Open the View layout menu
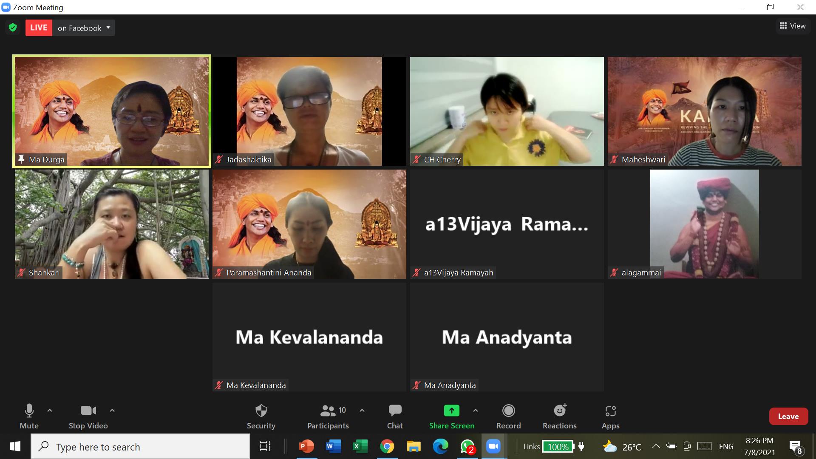 [x=792, y=26]
